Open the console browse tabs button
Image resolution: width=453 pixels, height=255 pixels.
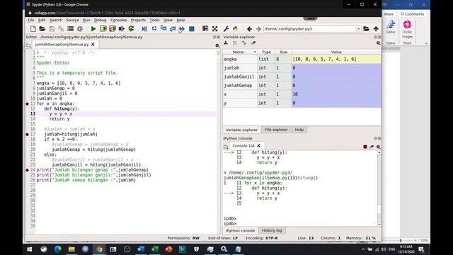point(226,147)
